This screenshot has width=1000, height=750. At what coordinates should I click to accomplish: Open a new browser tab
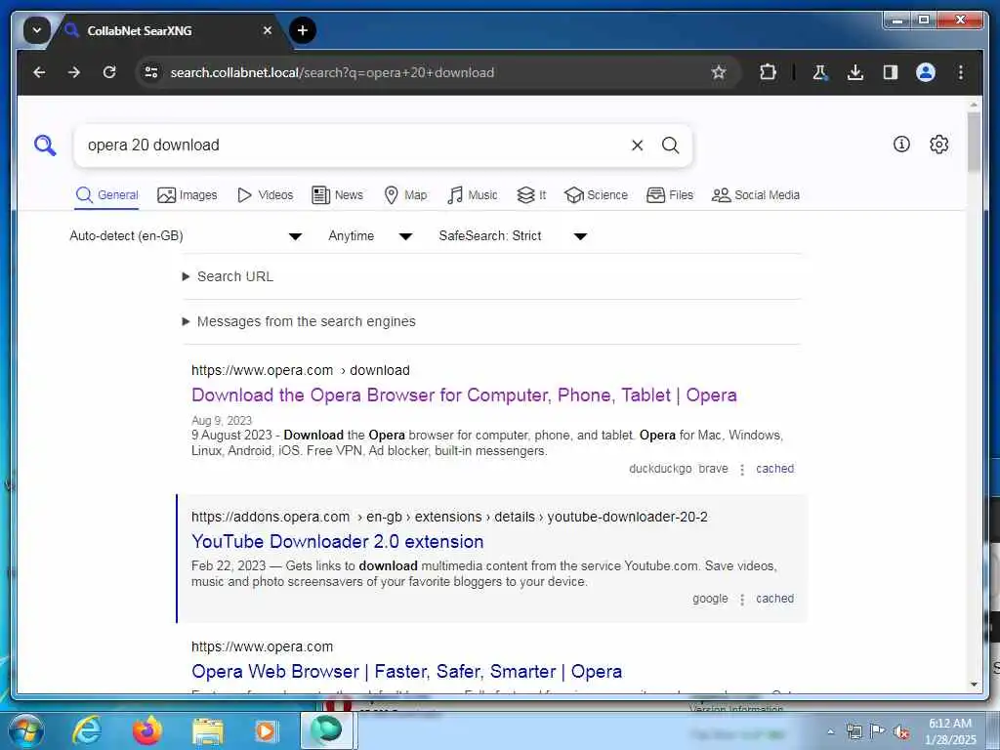point(303,30)
